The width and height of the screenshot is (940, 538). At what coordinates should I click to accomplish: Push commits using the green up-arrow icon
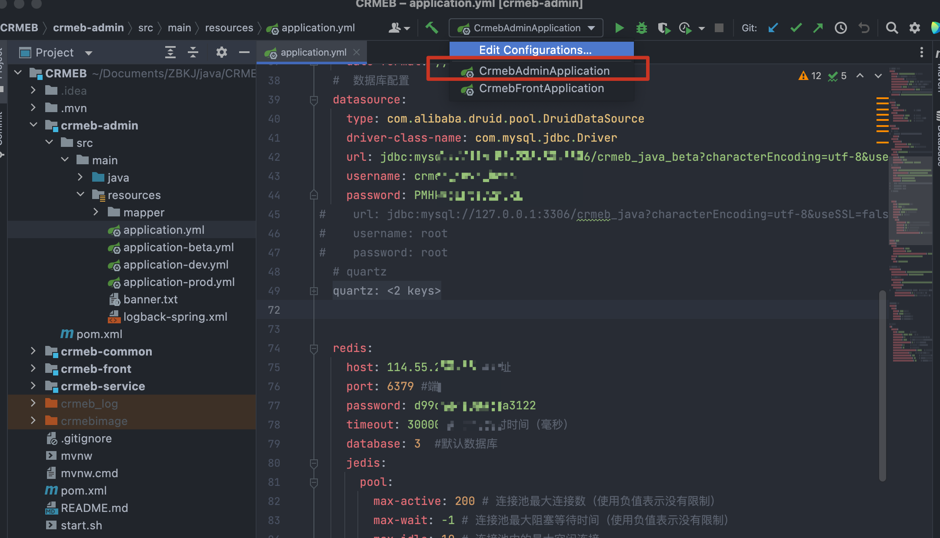[x=819, y=27]
